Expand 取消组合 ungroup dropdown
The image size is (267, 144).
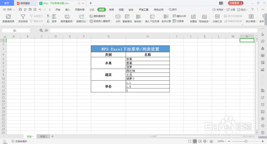pyautogui.click(x=210, y=21)
